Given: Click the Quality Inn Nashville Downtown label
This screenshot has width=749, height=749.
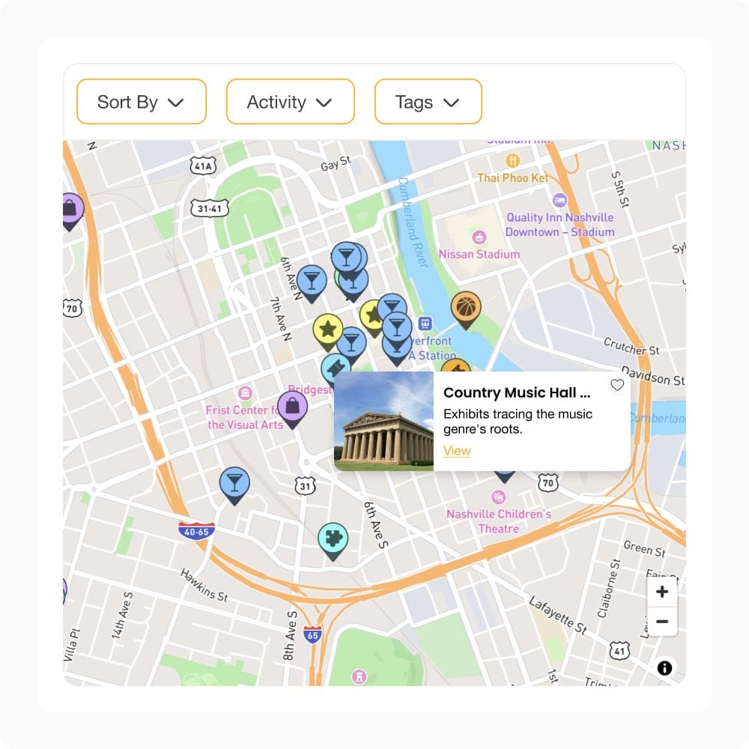Looking at the screenshot, I should pyautogui.click(x=560, y=225).
